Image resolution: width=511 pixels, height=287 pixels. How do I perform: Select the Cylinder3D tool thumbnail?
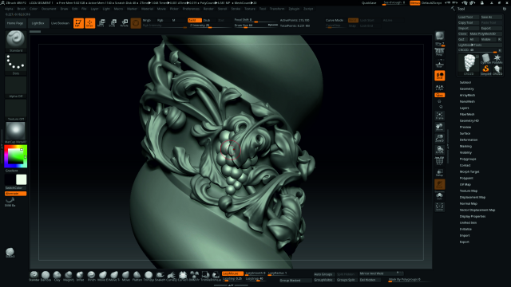pos(485,59)
